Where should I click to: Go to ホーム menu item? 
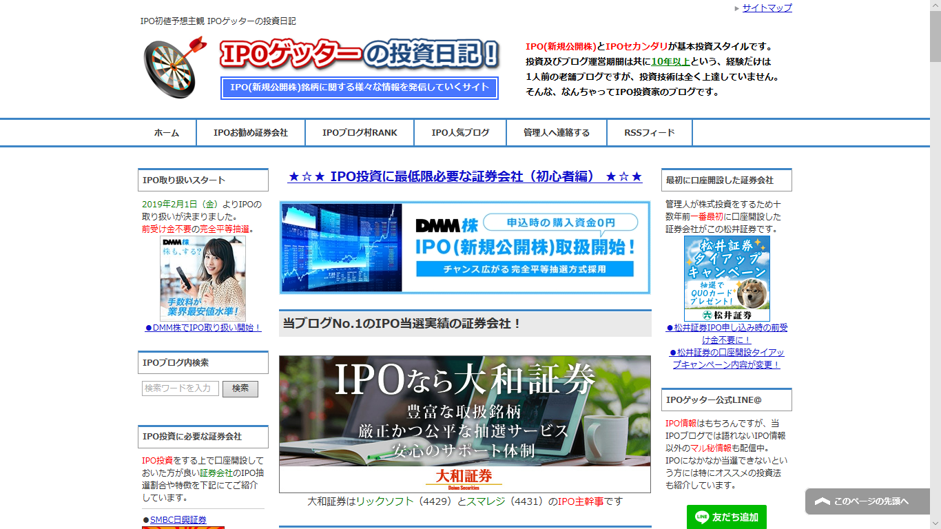[x=167, y=133]
